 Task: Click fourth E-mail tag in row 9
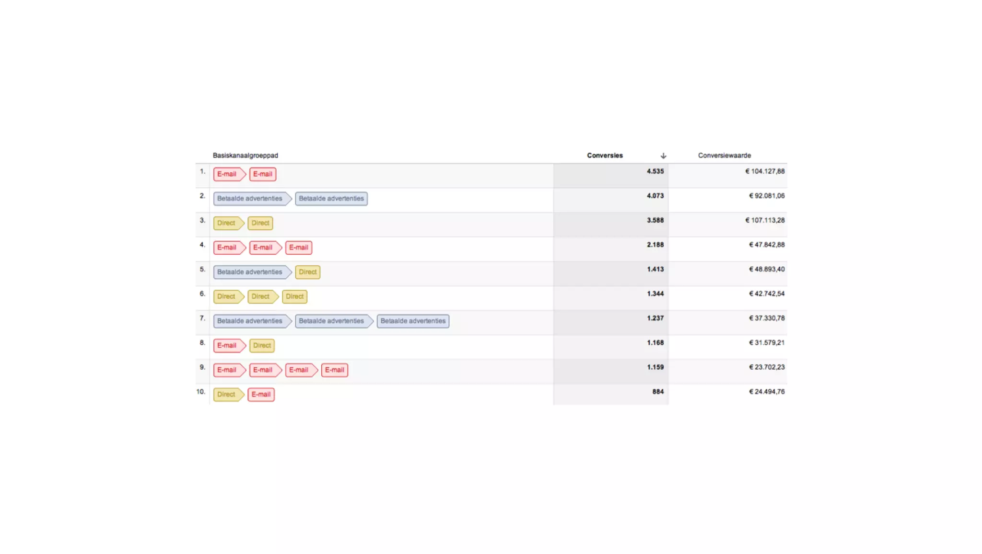tap(334, 370)
